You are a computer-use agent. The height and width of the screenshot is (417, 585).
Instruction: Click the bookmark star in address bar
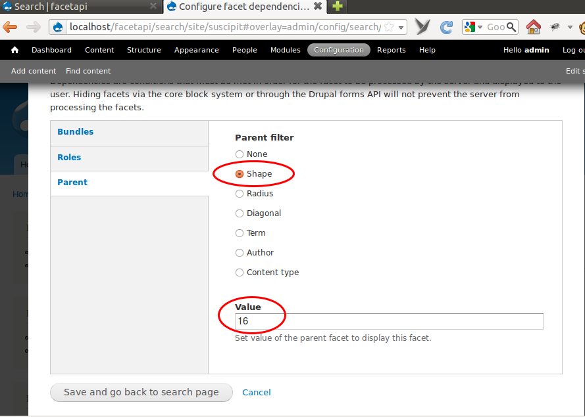(389, 27)
